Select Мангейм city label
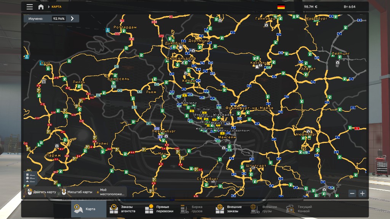The width and height of the screenshot is (390, 219). click(227, 137)
